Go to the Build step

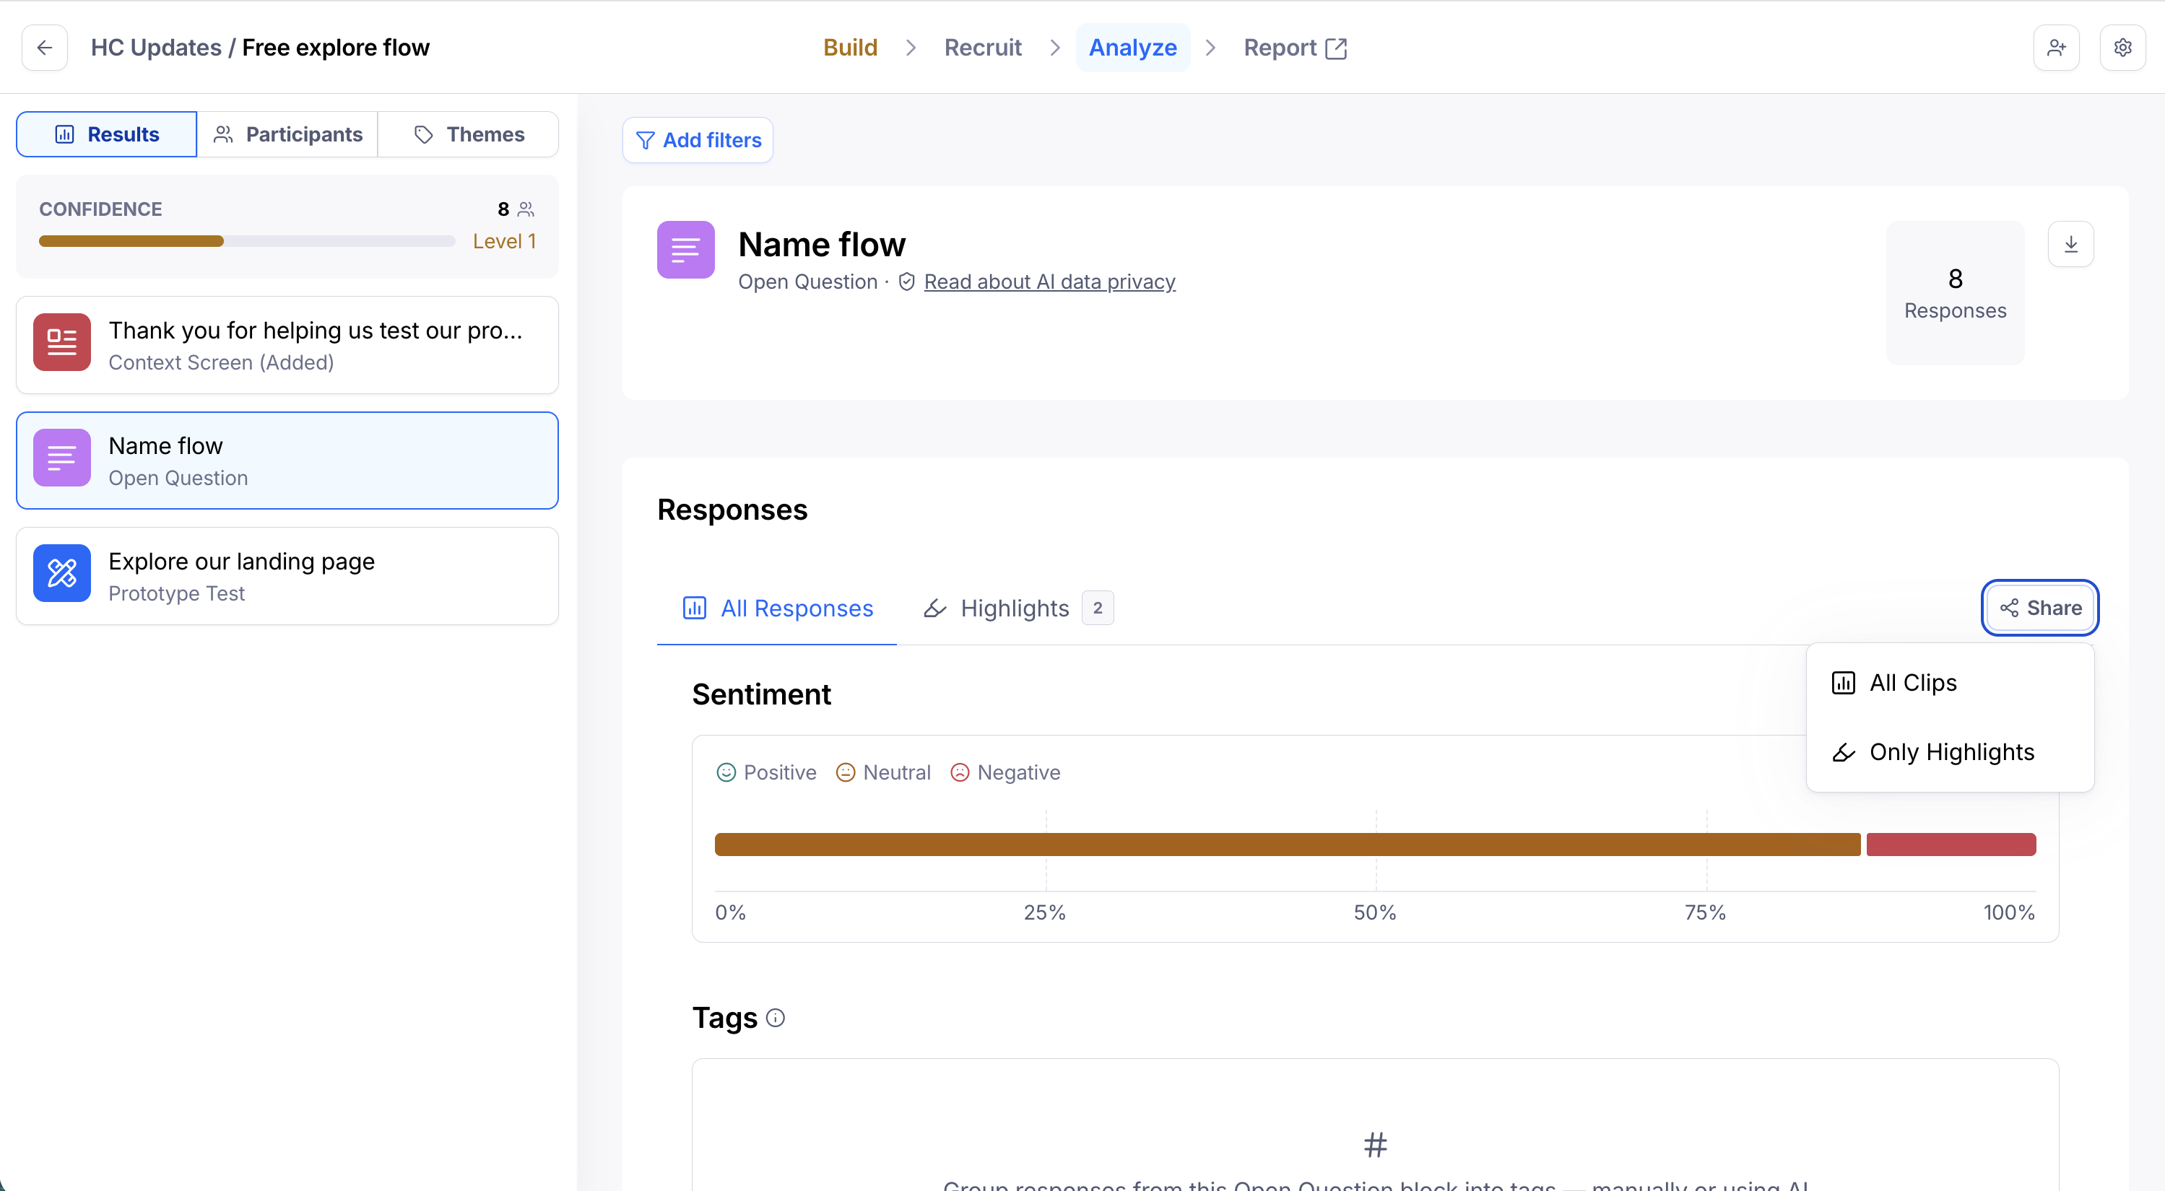tap(851, 48)
